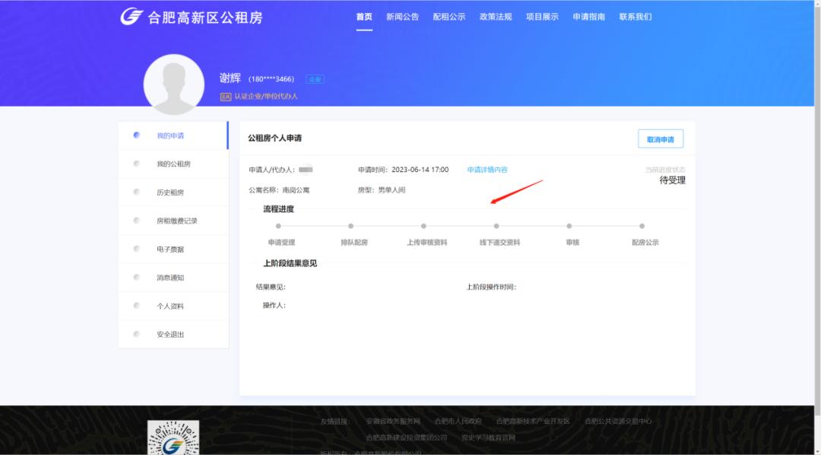Click the 取消申请 button
821x455 pixels.
point(661,138)
